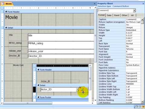Open the Event tab in Property Sheet

click(x=117, y=15)
